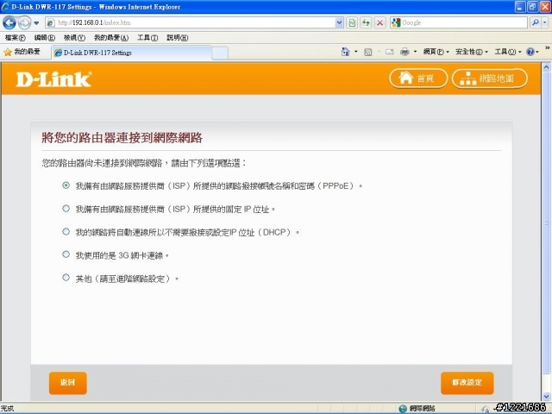The image size is (552, 414).
Task: Open the recent pages dropdown arrow
Action: [36, 23]
